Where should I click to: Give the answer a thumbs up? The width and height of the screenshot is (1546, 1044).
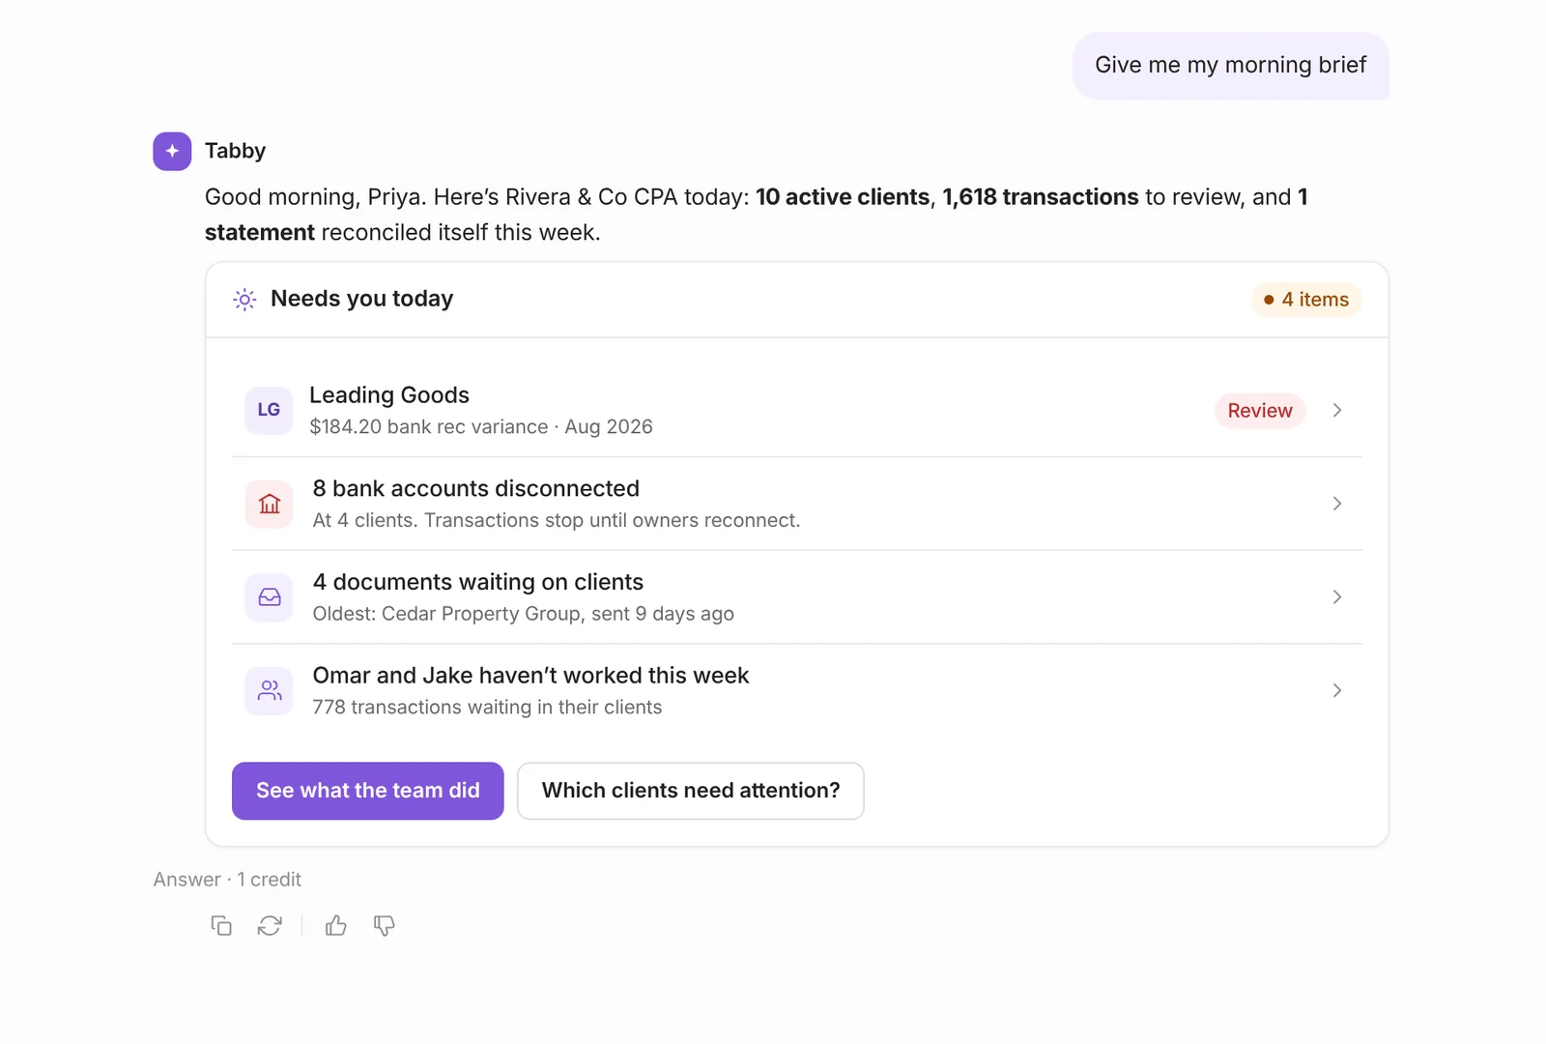[336, 926]
